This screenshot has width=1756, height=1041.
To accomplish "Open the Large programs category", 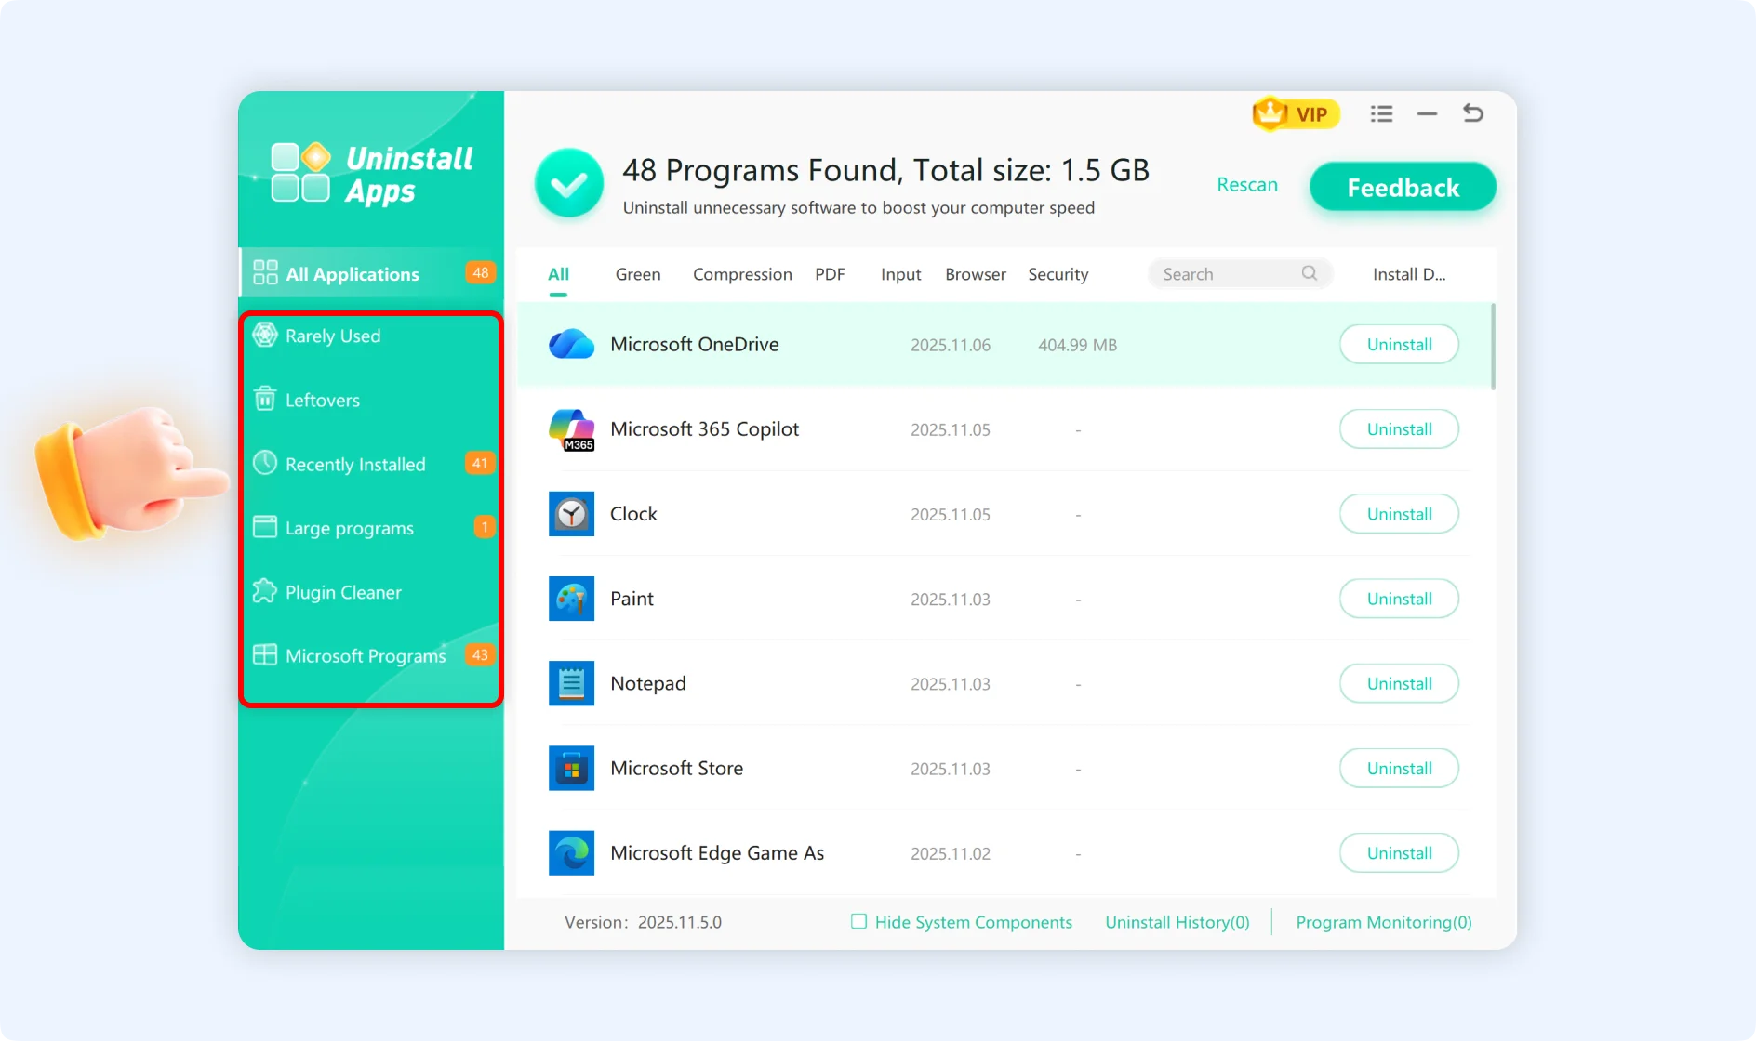I will click(264, 527).
